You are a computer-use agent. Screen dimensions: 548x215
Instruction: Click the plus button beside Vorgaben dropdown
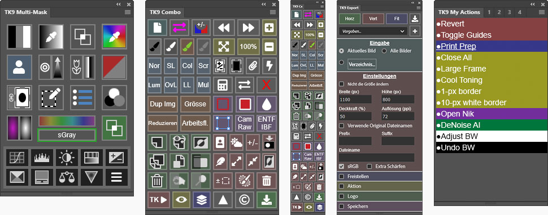point(415,31)
